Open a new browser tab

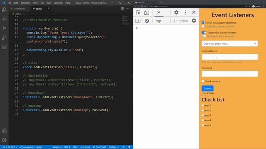161,2
